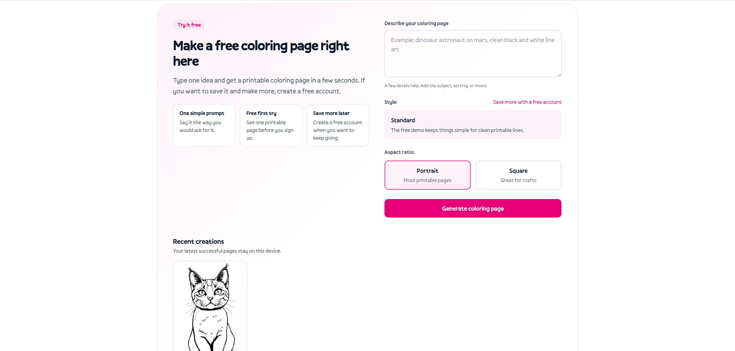735x351 pixels.
Task: Select the Portrait aspect ratio option
Action: point(427,175)
